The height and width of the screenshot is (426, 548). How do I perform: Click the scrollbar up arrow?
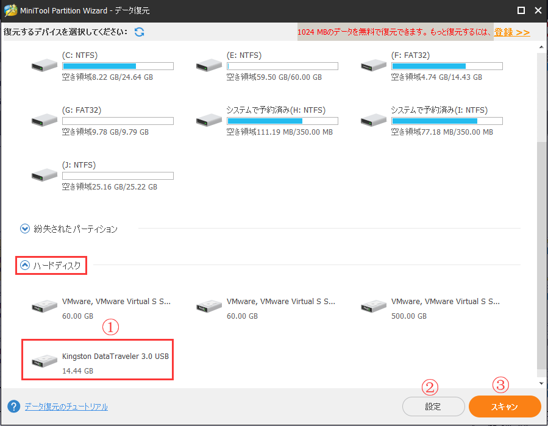pyautogui.click(x=541, y=47)
